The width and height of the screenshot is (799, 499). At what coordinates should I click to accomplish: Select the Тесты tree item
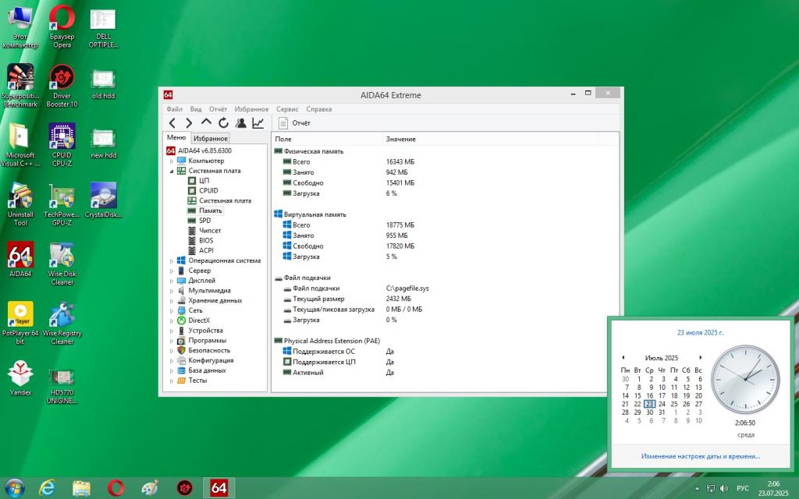(197, 380)
